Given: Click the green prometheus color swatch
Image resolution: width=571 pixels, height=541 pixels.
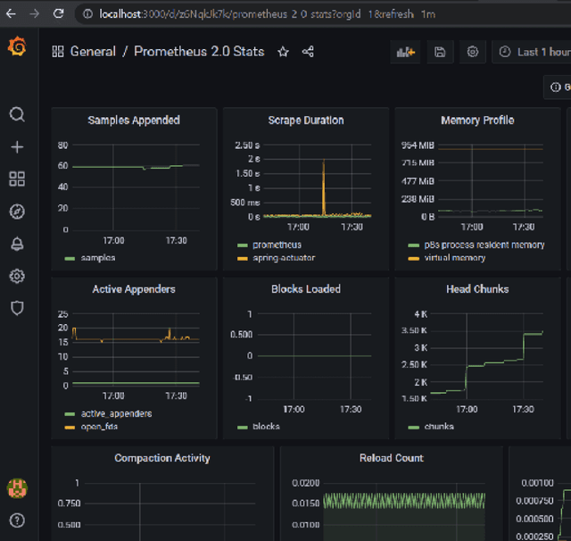Looking at the screenshot, I should click(x=243, y=246).
